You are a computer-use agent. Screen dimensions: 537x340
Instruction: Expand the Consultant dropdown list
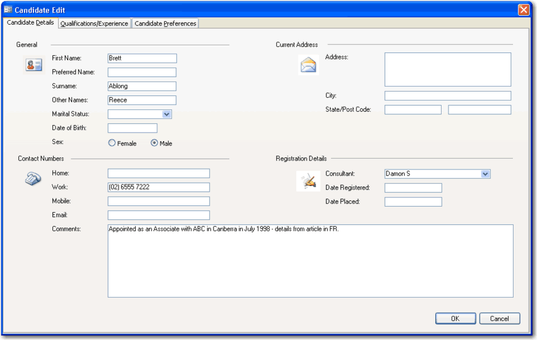click(x=485, y=174)
